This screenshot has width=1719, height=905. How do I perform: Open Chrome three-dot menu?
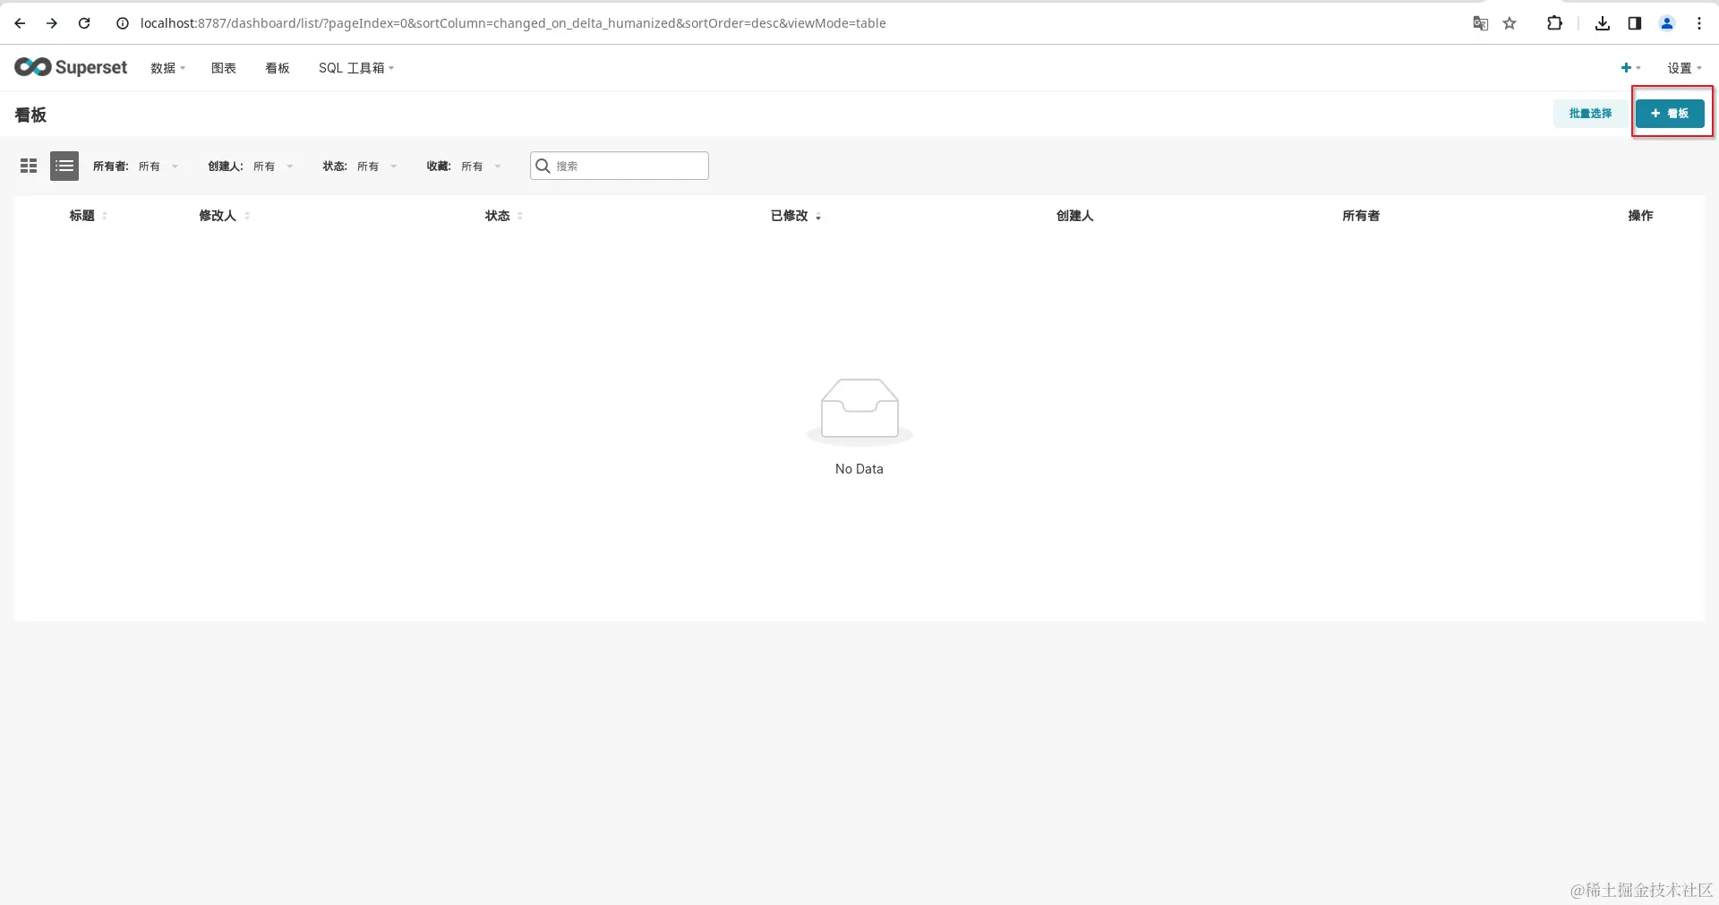point(1699,23)
